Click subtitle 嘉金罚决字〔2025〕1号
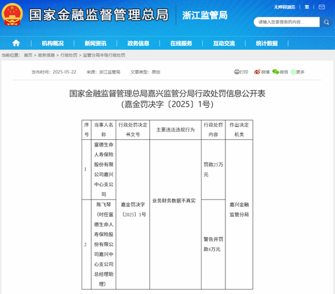Image resolution: width=335 pixels, height=294 pixels. point(167,104)
